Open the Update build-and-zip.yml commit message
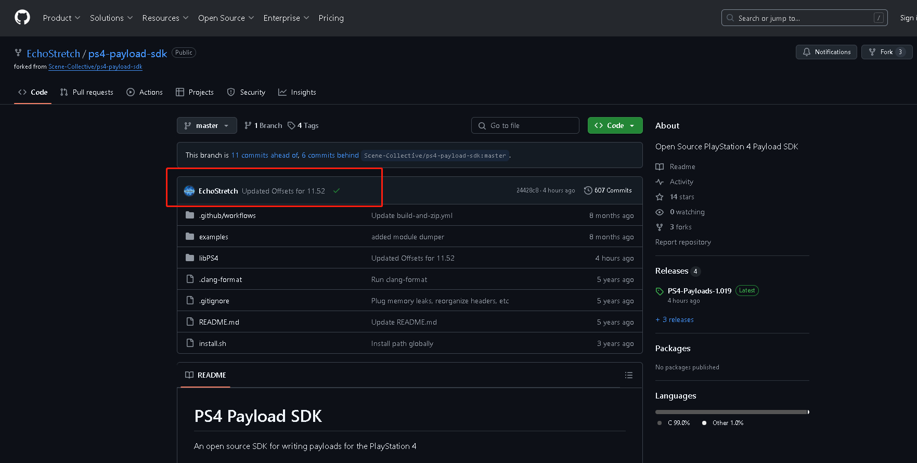 pos(412,215)
